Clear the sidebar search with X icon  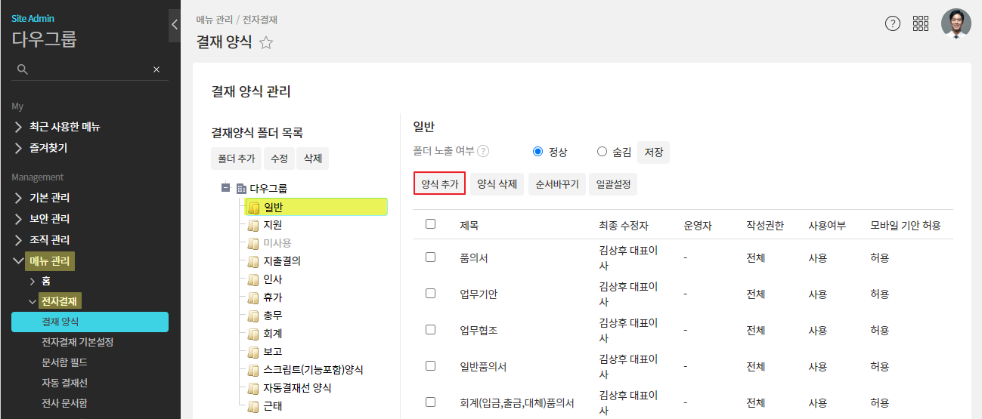click(x=156, y=69)
